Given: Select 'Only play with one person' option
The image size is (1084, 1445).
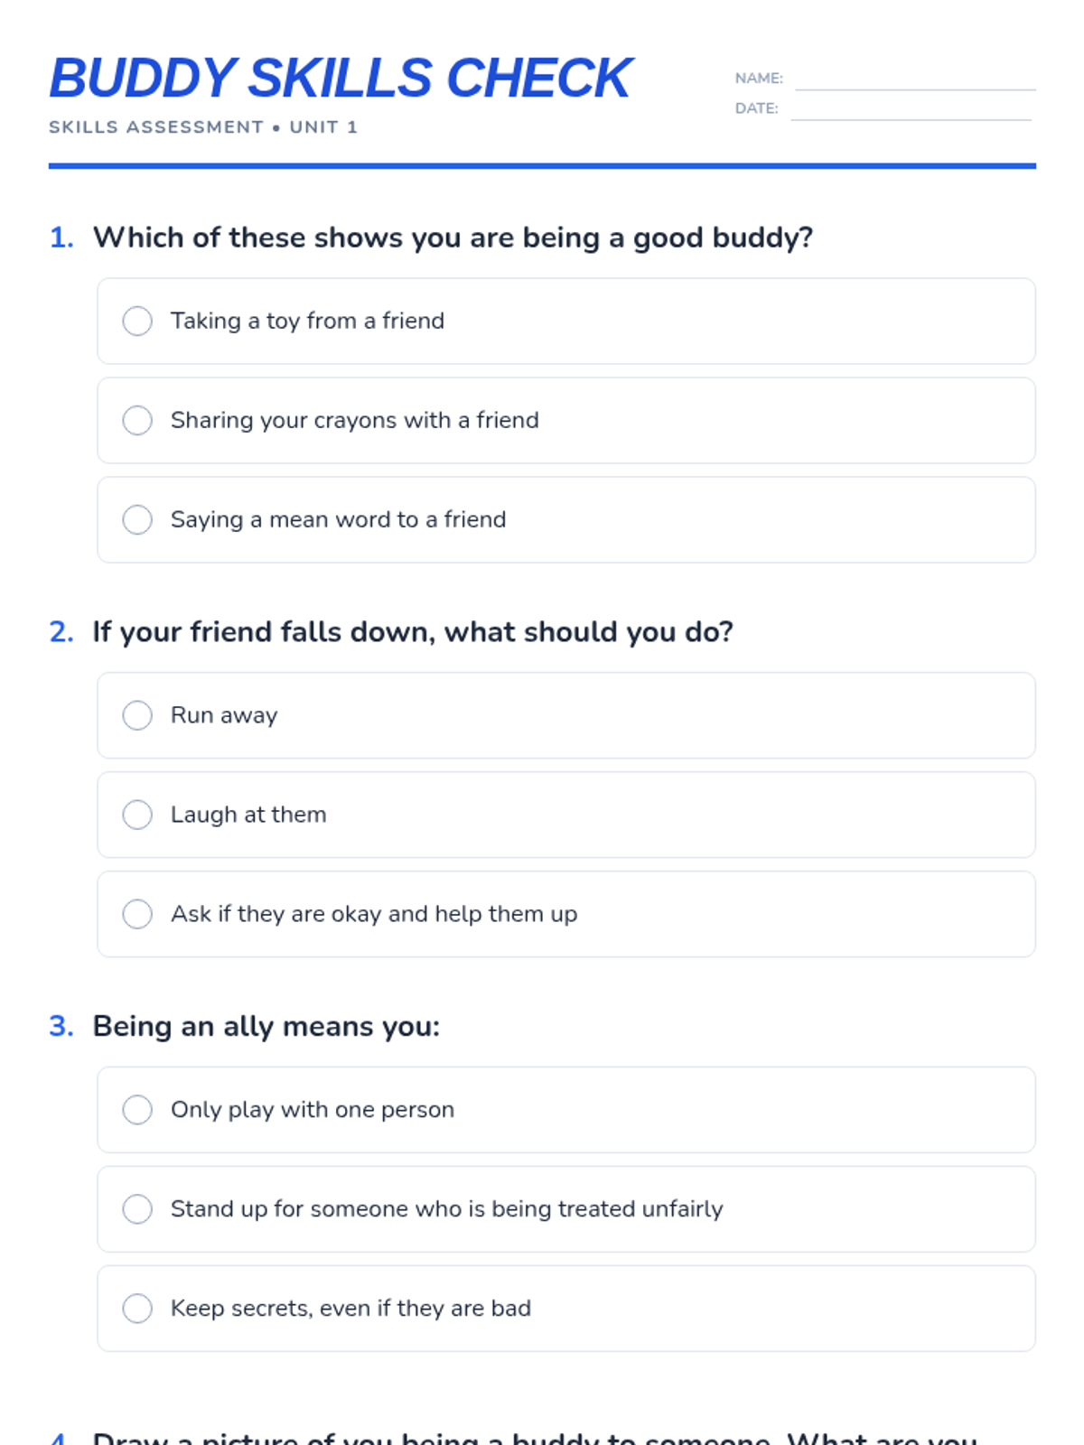Looking at the screenshot, I should click(137, 1109).
